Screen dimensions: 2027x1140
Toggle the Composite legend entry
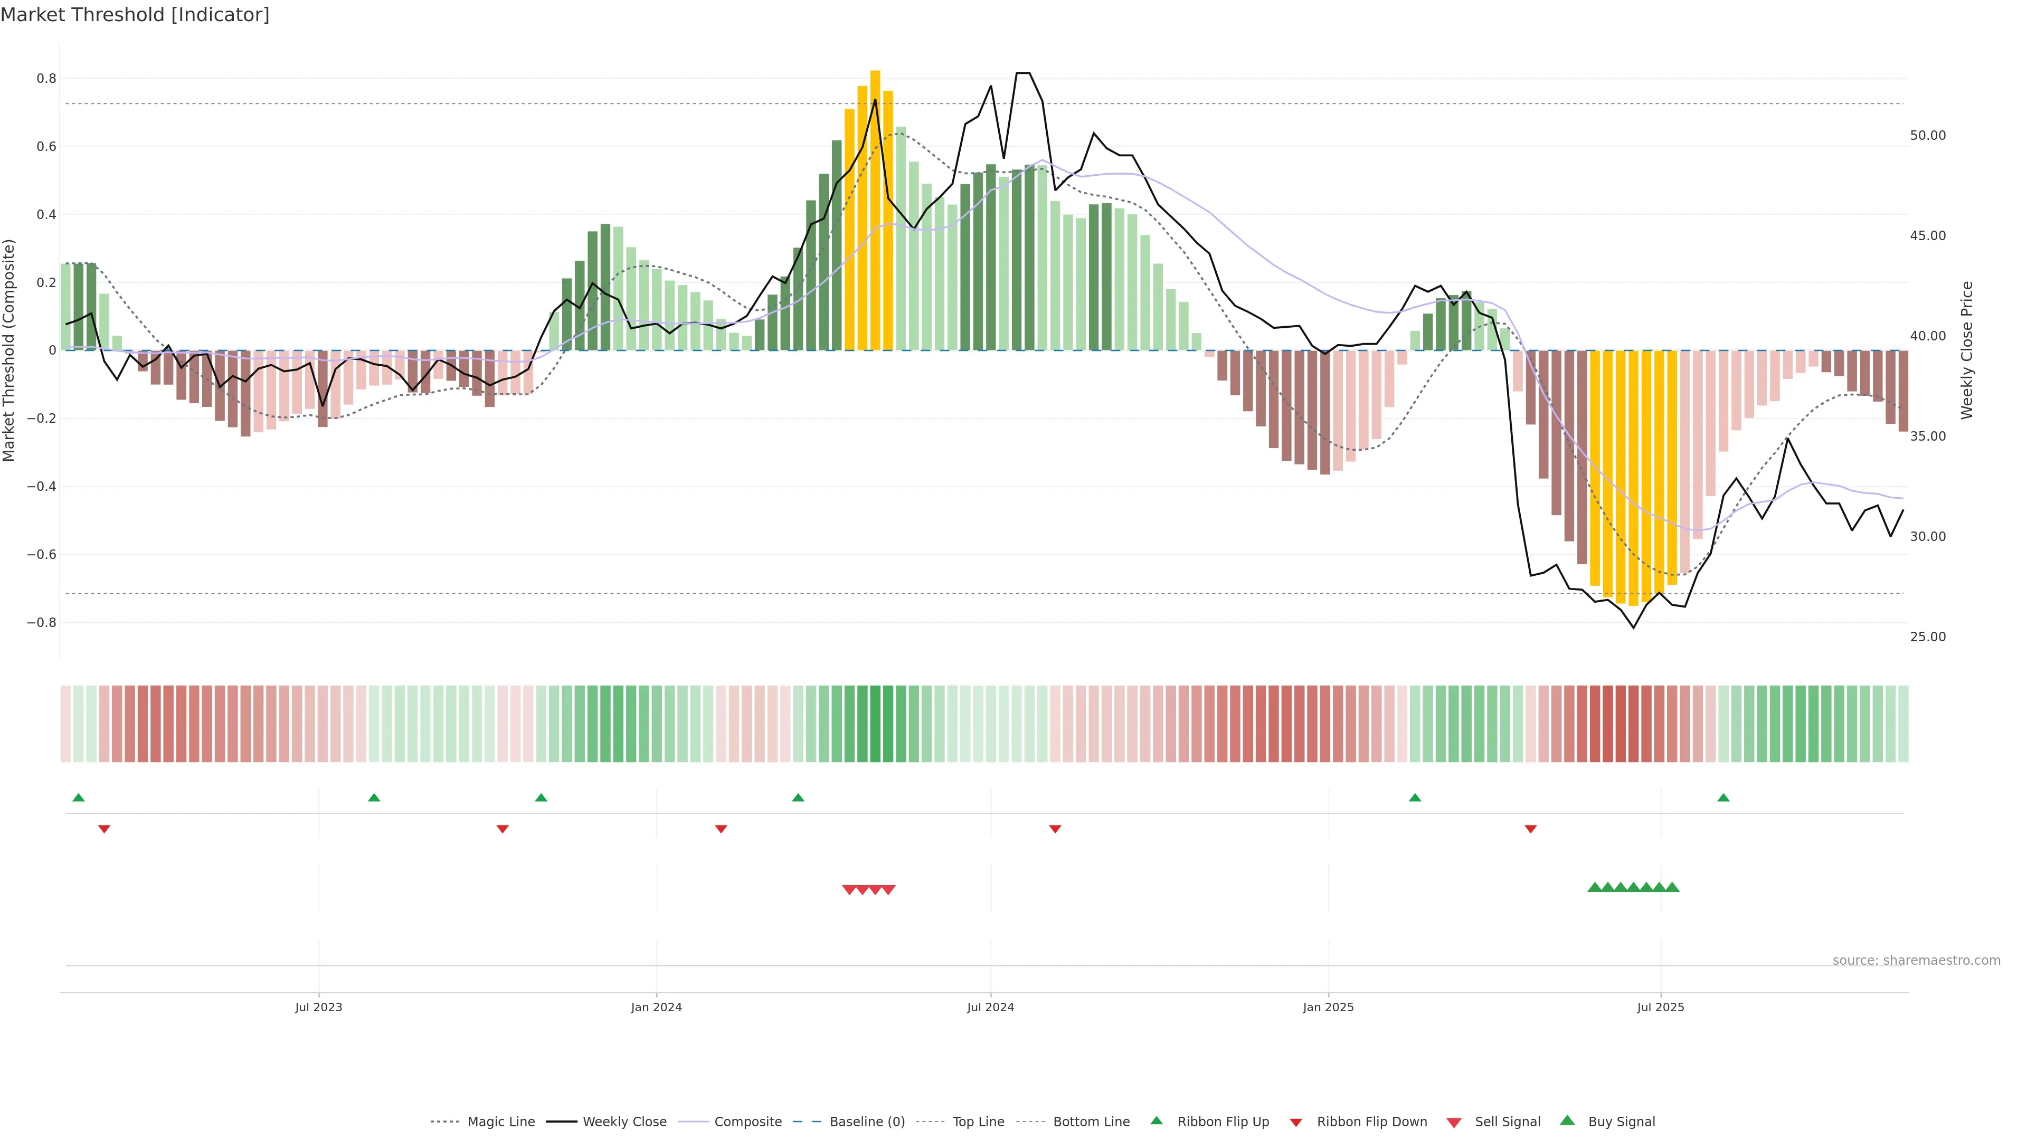[747, 1122]
